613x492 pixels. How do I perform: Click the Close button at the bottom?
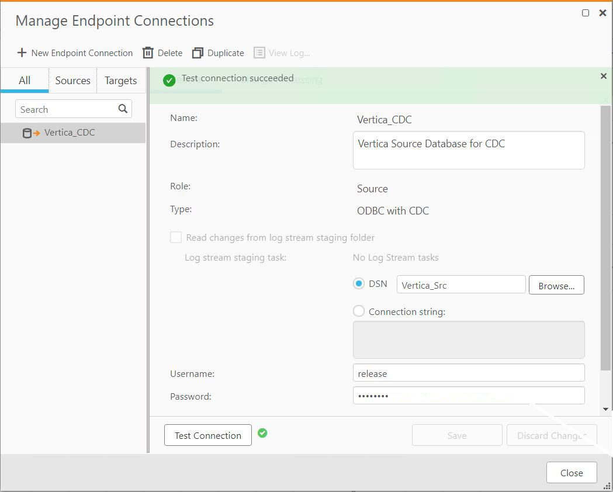click(x=572, y=473)
